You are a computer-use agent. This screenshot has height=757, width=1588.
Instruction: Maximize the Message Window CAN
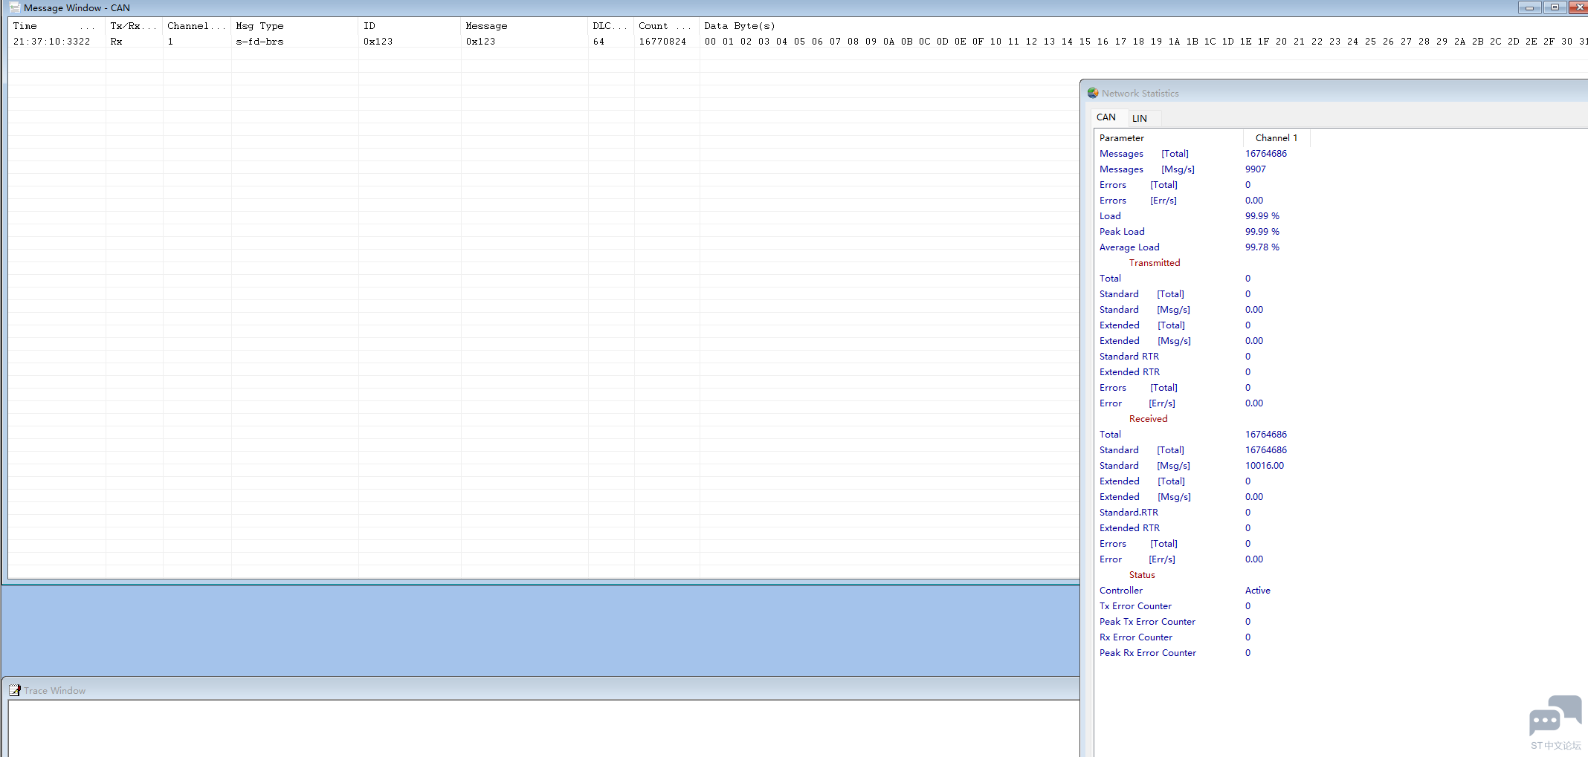pos(1555,7)
